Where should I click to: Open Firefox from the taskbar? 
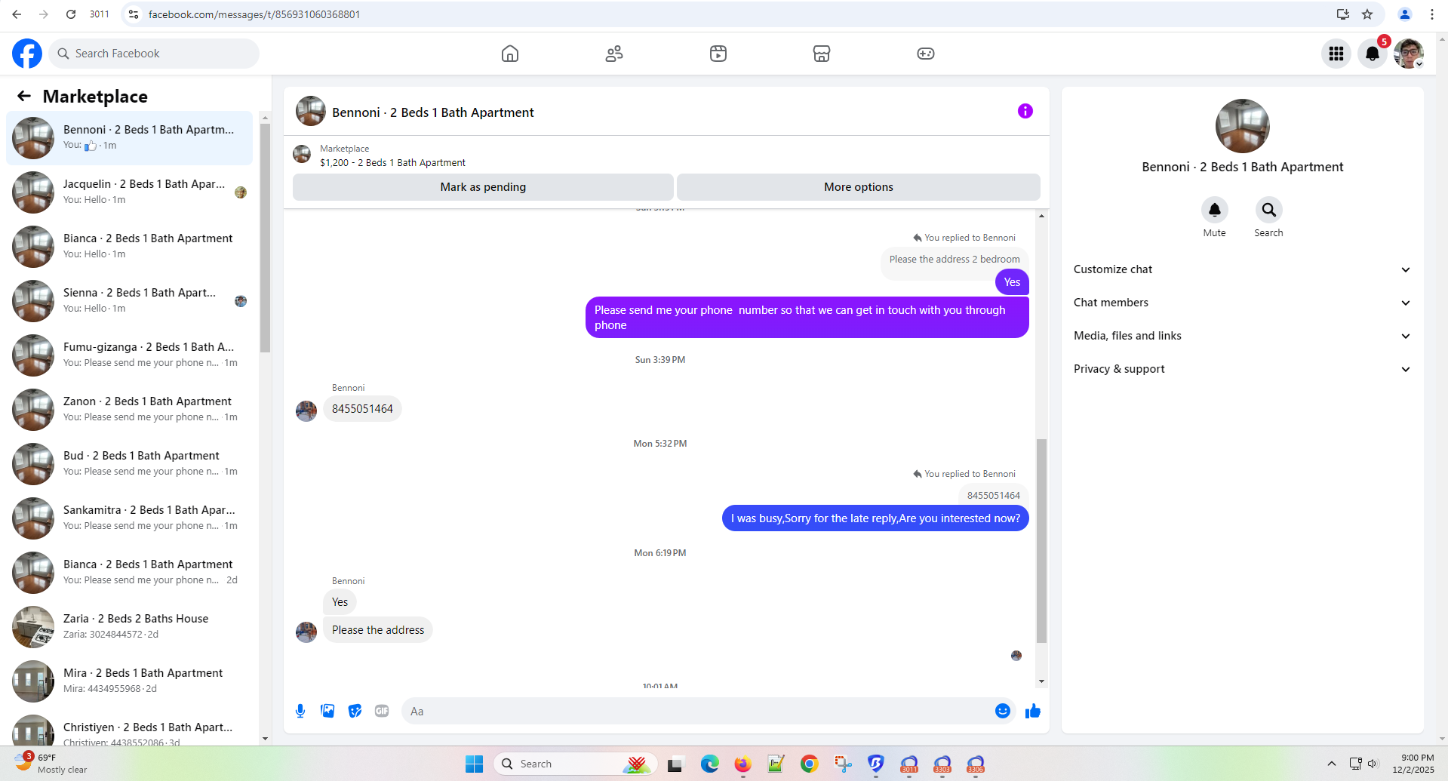coord(742,764)
